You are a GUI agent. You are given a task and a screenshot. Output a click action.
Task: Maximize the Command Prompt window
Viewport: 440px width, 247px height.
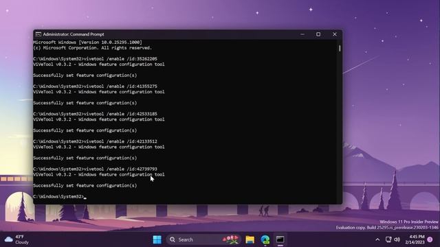318,34
